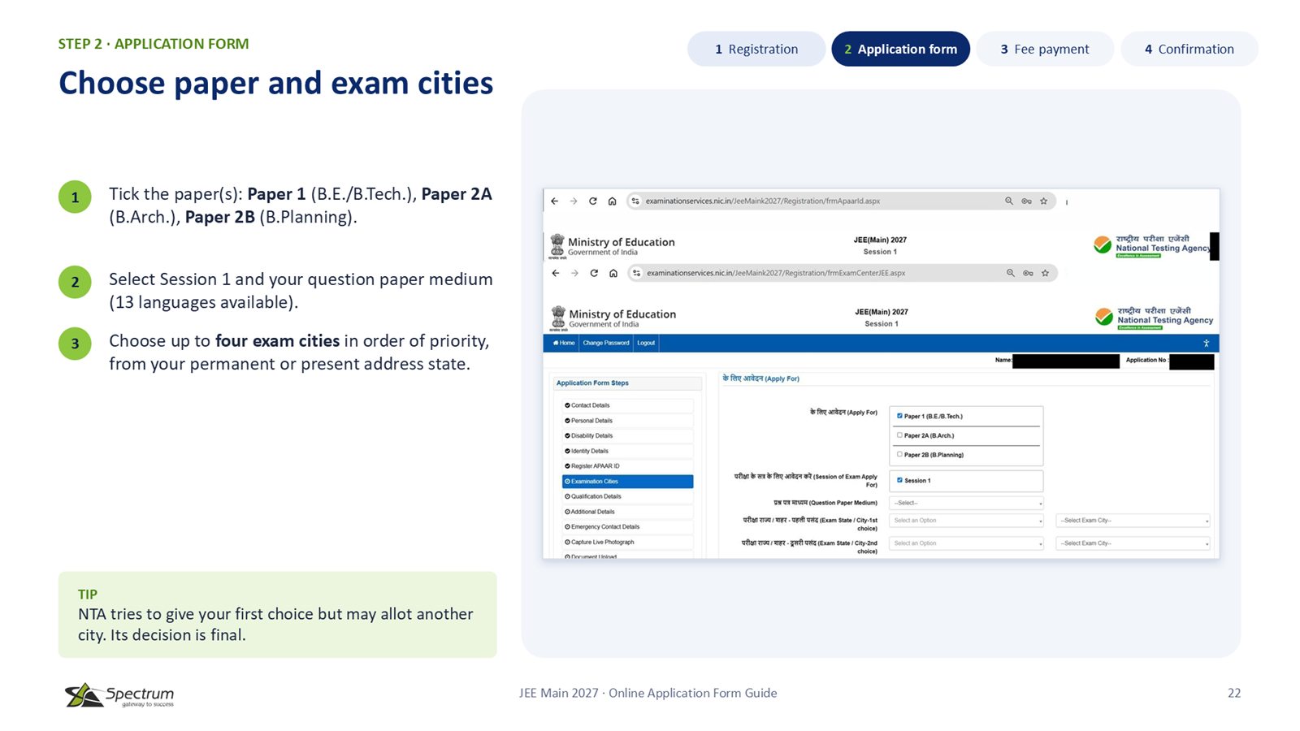
Task: Select Application form step tab
Action: pyautogui.click(x=900, y=49)
